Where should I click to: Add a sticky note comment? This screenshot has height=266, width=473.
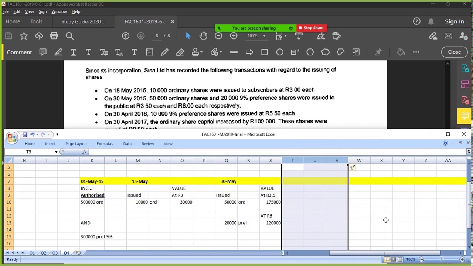[x=43, y=52]
